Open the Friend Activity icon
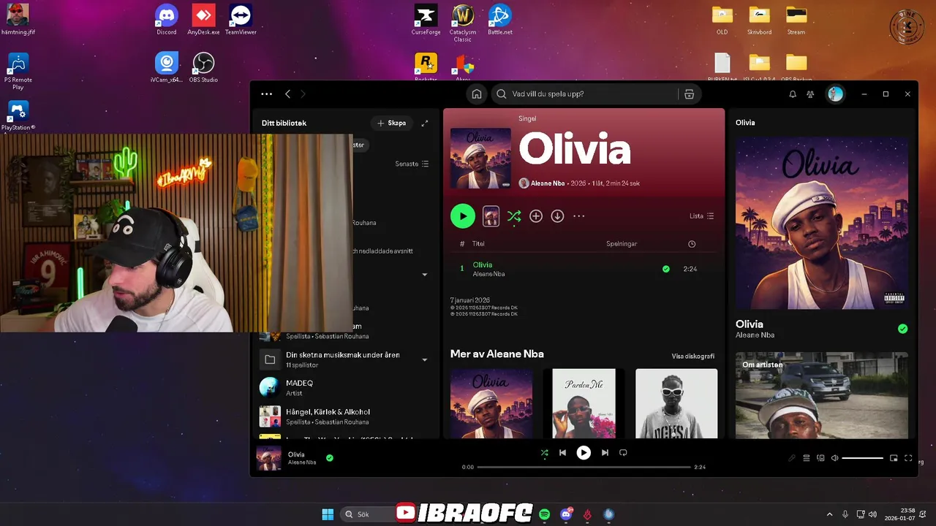936x526 pixels. click(x=810, y=94)
